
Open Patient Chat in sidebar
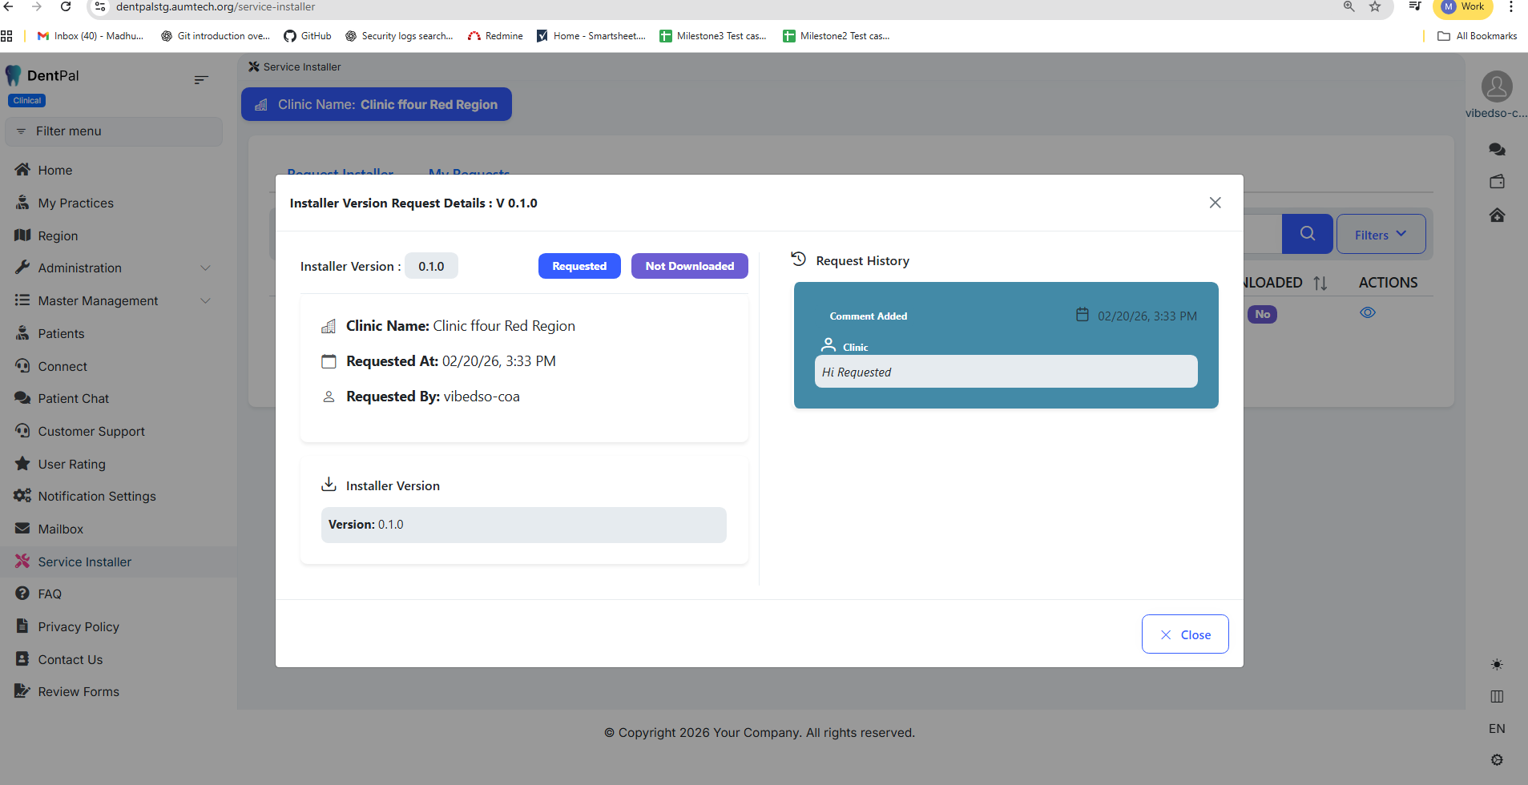click(x=73, y=399)
